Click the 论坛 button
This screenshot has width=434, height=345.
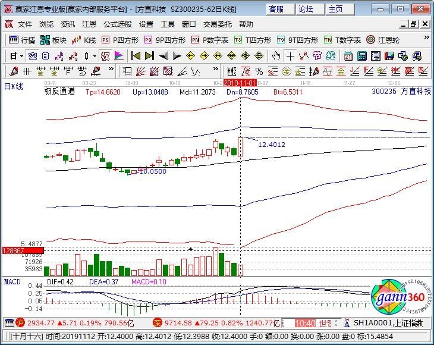click(310, 10)
